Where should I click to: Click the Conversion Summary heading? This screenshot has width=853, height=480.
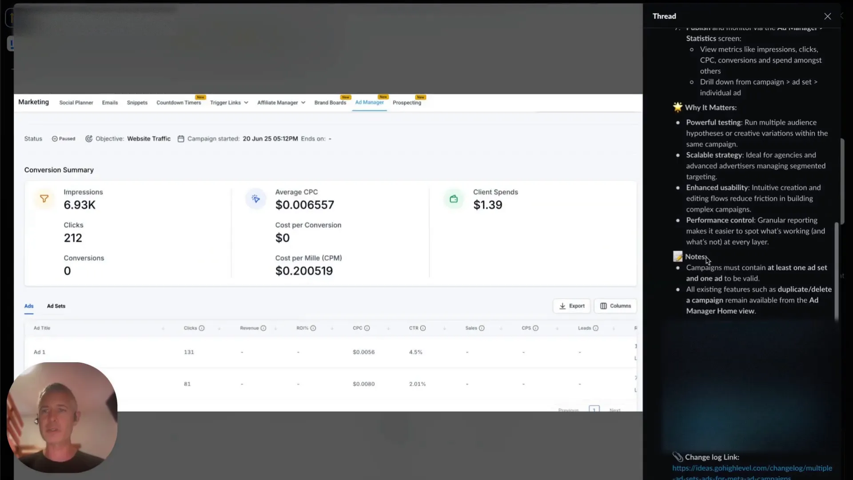[59, 170]
